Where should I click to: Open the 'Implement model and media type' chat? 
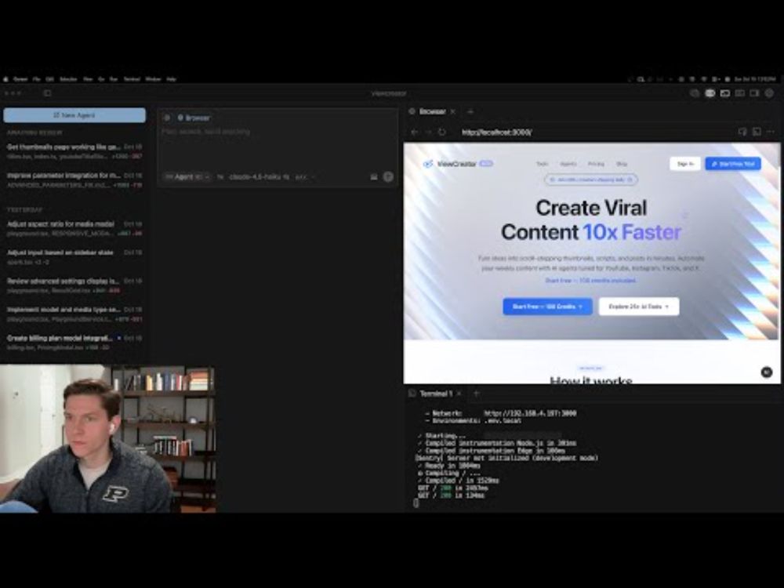tap(74, 314)
